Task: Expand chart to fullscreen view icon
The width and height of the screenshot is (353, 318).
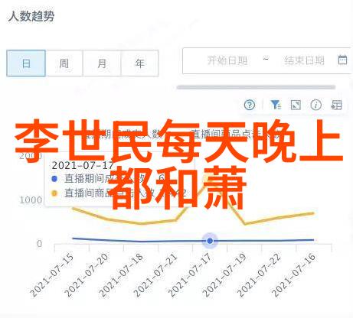Action: [296, 105]
